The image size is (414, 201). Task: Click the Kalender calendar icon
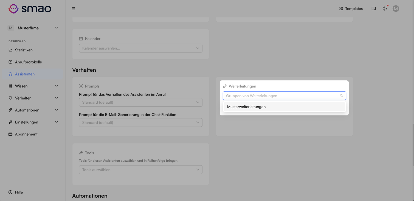(81, 39)
